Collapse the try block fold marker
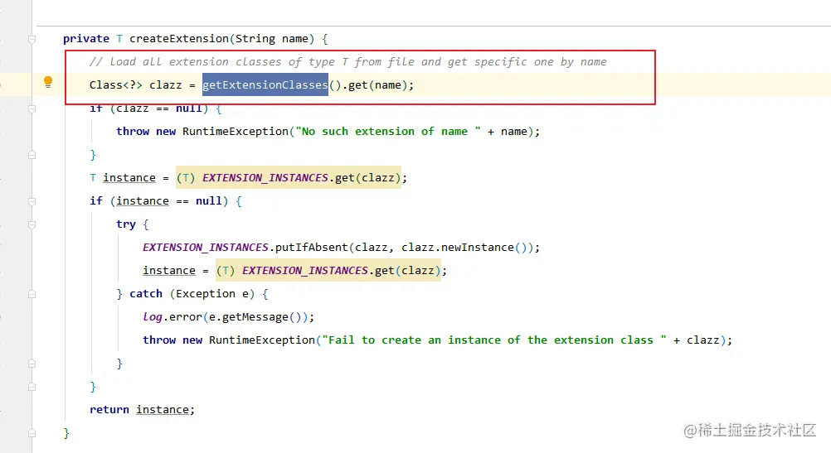Screen dimensions: 831x453 click(32, 225)
